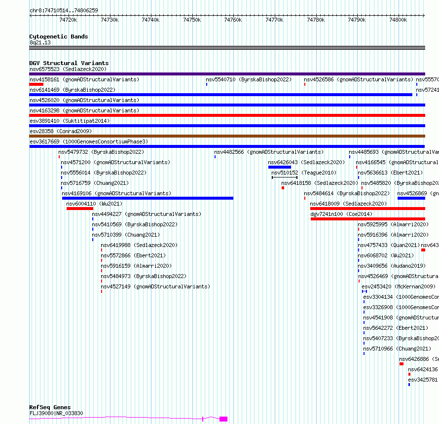Viewport: 439px width, 424px height.
Task: Click nsv4571200 (gnomADStructuralVariants) label
Action: pyautogui.click(x=115, y=162)
